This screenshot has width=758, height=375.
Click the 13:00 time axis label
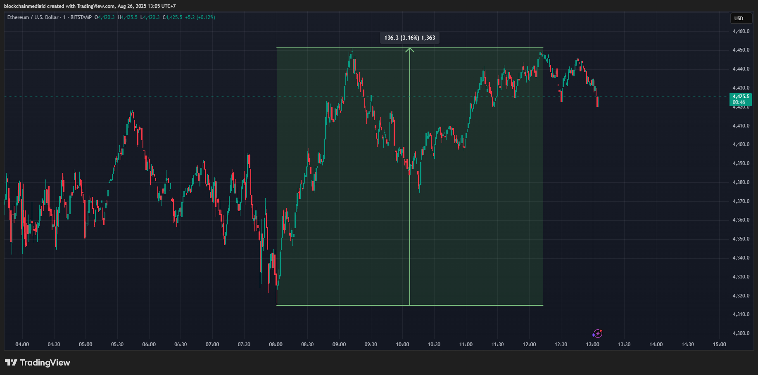coord(592,344)
